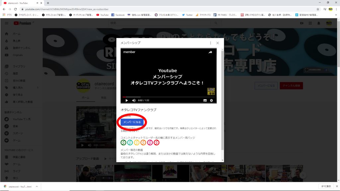Click the メンバーになる button on the channel header
The image size is (340, 191).
(266, 86)
